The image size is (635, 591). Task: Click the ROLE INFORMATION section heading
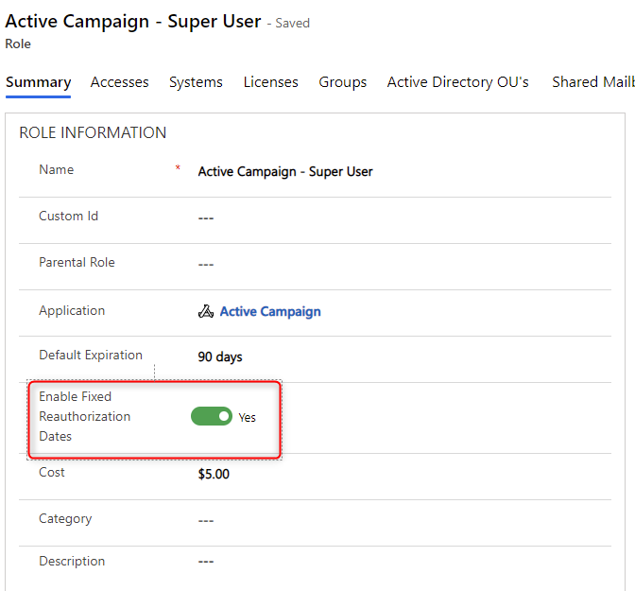point(93,133)
